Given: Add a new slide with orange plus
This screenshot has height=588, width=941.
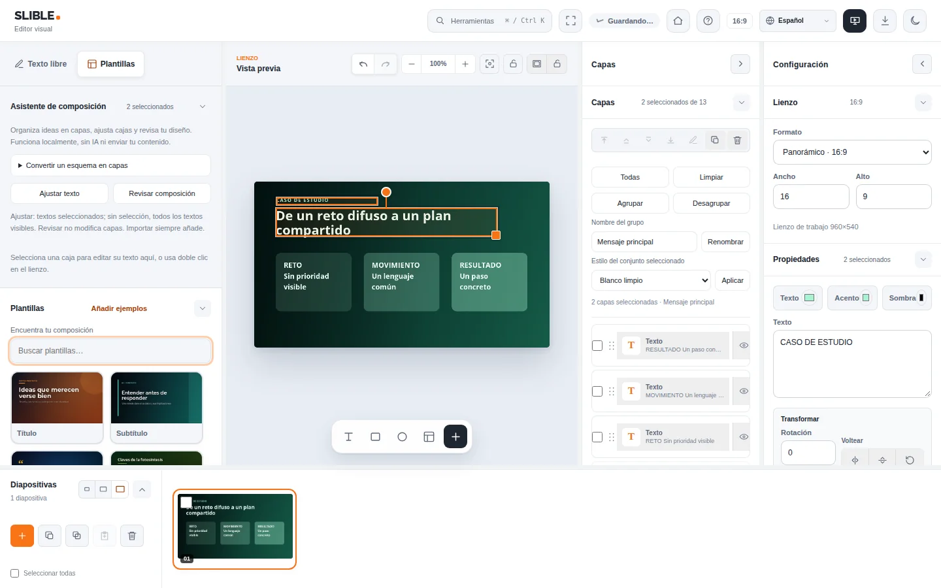Looking at the screenshot, I should pos(22,536).
